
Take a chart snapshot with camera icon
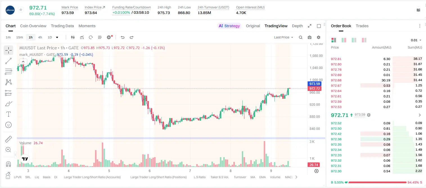click(x=310, y=37)
